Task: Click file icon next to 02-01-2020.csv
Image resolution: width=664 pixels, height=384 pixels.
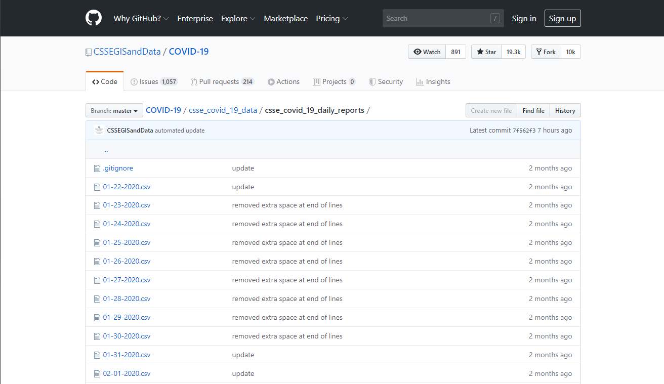Action: pyautogui.click(x=97, y=374)
